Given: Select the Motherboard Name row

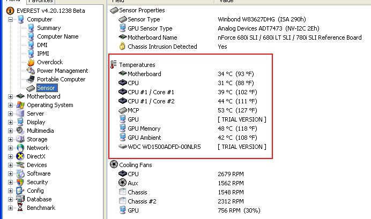Looking at the screenshot, I should (x=240, y=37).
